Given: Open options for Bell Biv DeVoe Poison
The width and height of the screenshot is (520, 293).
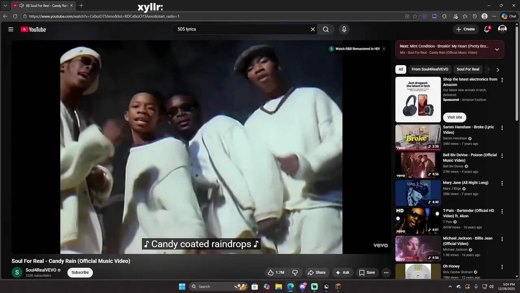Looking at the screenshot, I should coord(502,156).
